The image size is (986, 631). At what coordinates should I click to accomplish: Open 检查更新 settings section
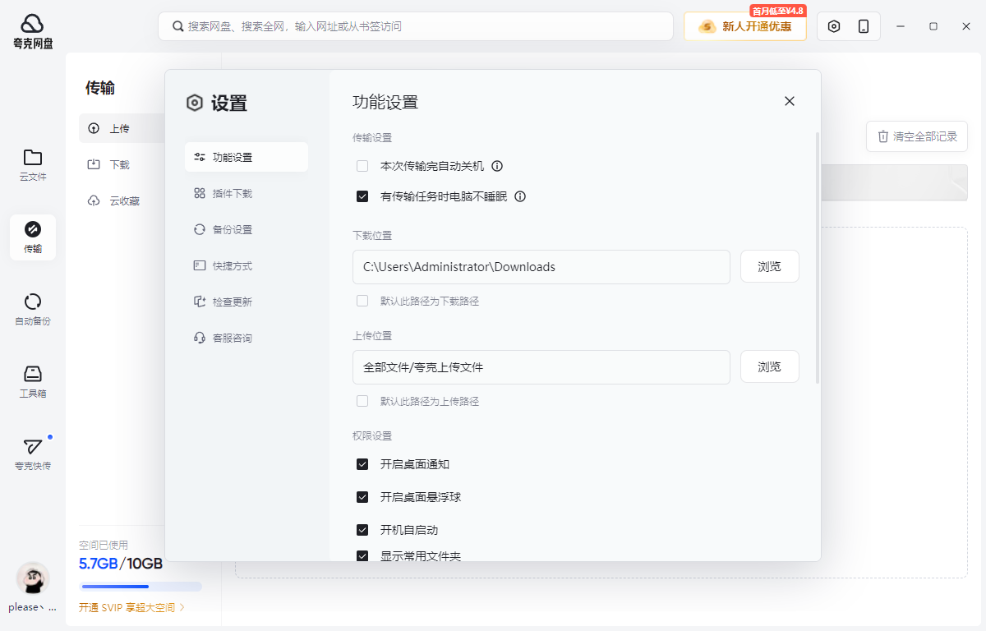pyautogui.click(x=246, y=302)
